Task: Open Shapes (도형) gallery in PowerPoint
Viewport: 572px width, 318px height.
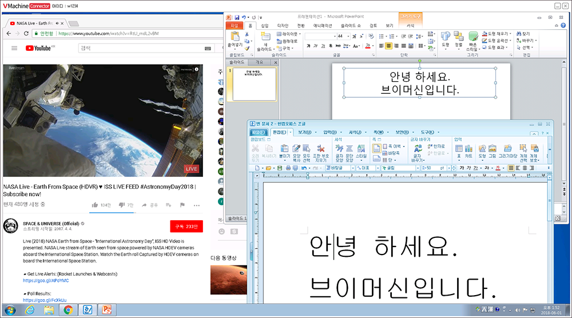Action: (x=446, y=41)
